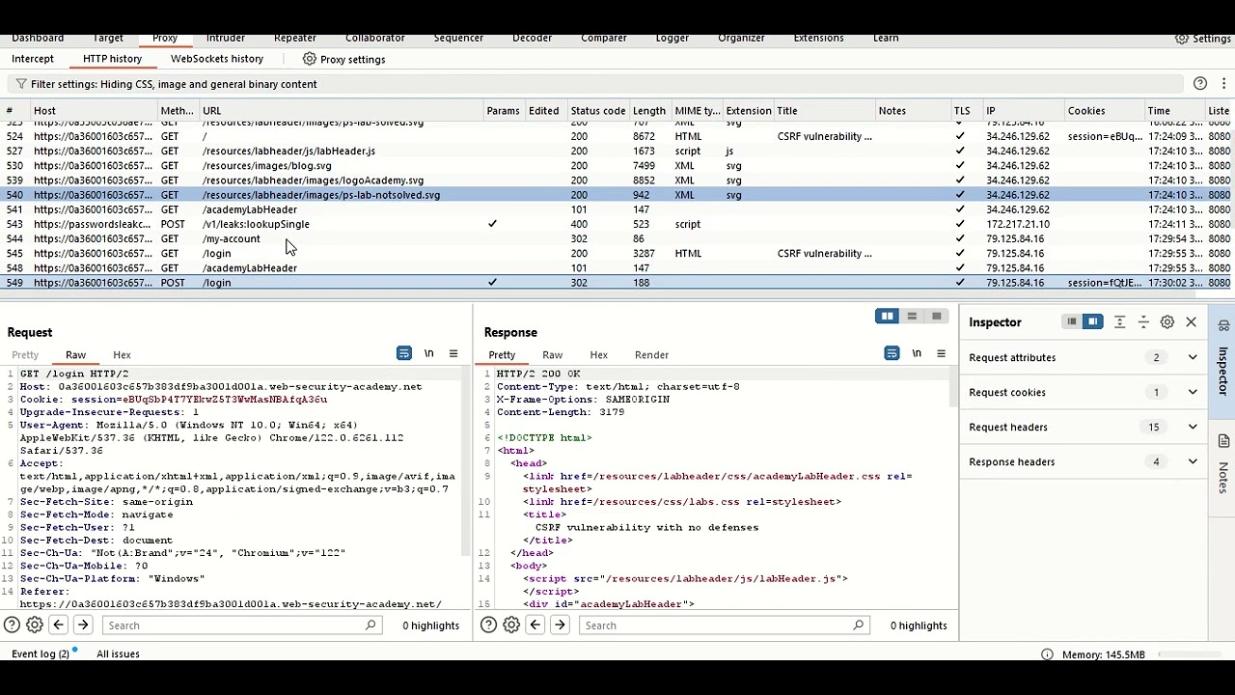Viewport: 1235px width, 695px height.
Task: Close the Inspector panel
Action: click(1192, 321)
